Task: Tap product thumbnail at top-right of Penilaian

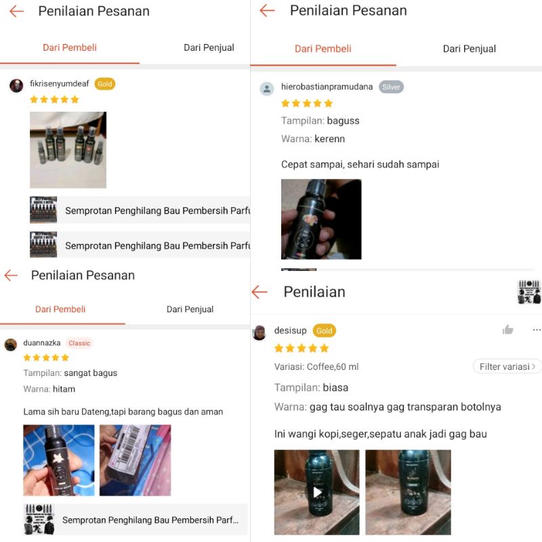Action: pyautogui.click(x=529, y=292)
